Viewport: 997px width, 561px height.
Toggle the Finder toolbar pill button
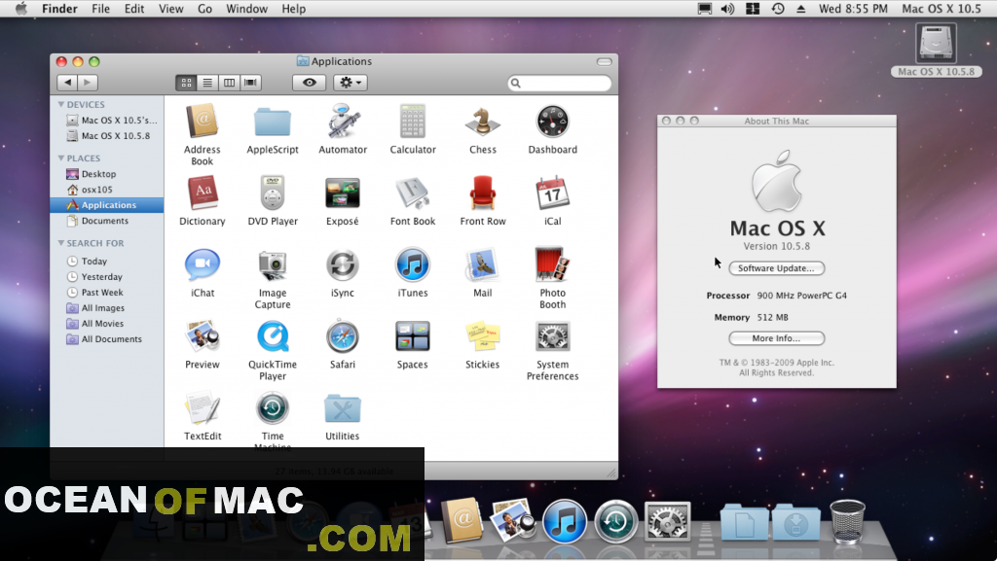[604, 61]
